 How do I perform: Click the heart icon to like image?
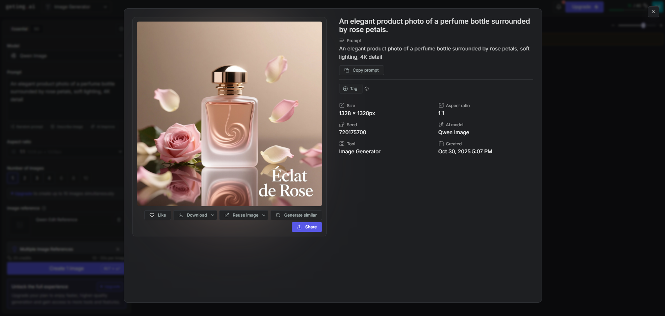152,215
